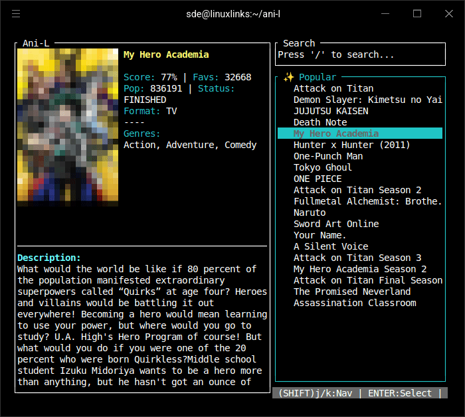Choose JUJUTSU KAISEN from the list
Image resolution: width=465 pixels, height=417 pixels.
(331, 111)
